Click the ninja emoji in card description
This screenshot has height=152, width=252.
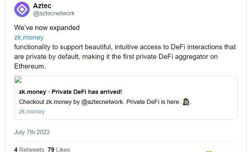pyautogui.click(x=186, y=102)
